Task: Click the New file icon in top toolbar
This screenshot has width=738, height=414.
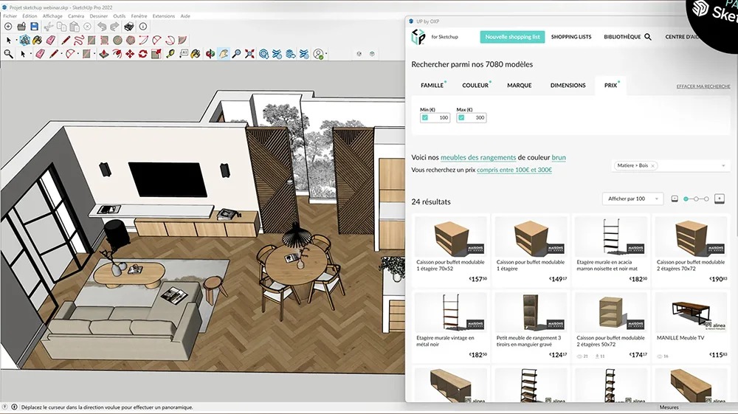Action: coord(8,27)
